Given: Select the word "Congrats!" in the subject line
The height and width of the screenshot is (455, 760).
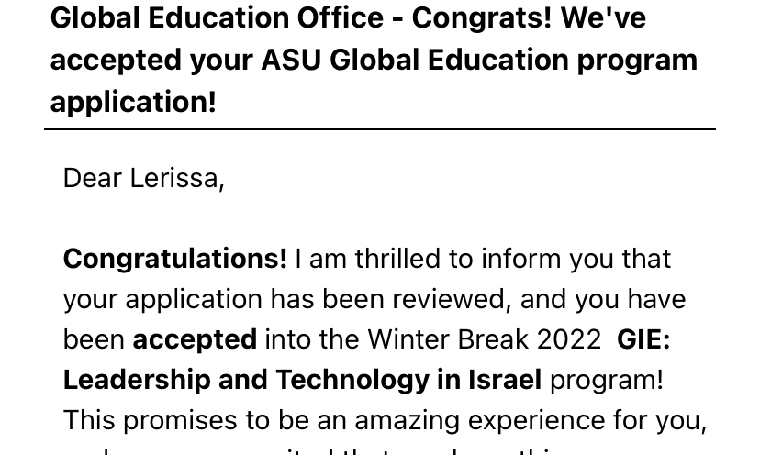Looking at the screenshot, I should pos(481,19).
